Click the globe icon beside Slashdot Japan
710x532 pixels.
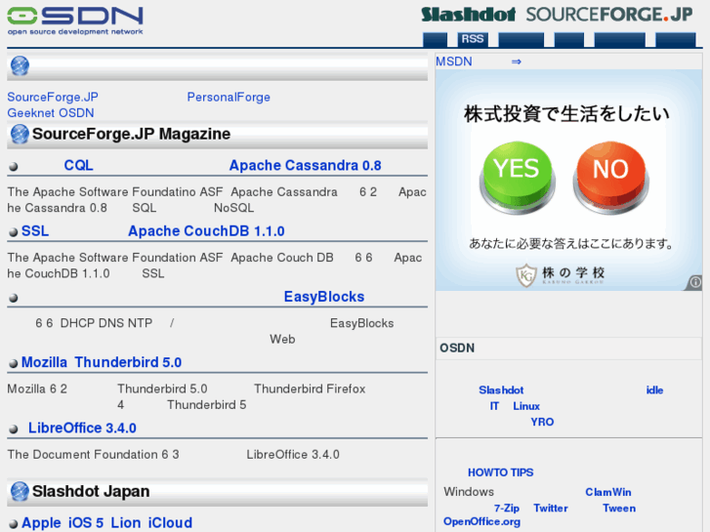(x=20, y=491)
